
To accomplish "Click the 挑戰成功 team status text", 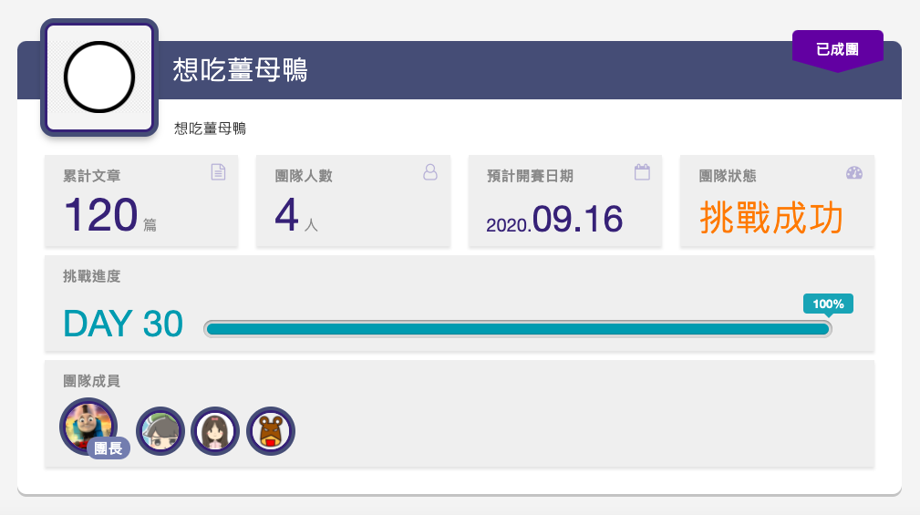I will pyautogui.click(x=771, y=218).
